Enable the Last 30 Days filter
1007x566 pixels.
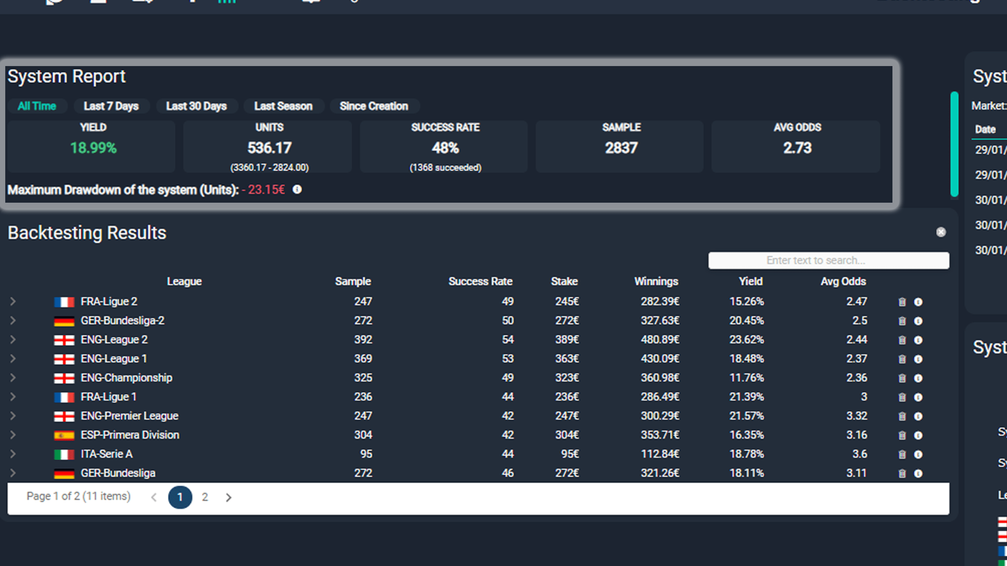pos(196,106)
